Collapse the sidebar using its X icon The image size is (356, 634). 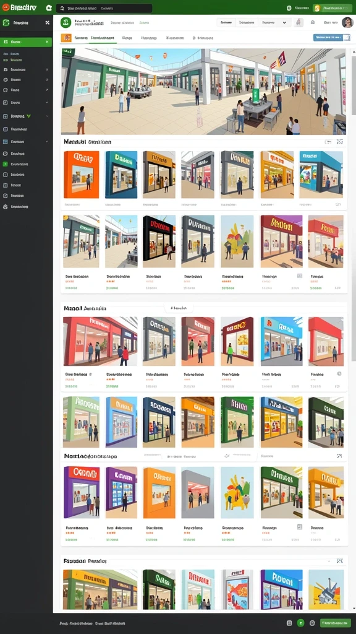click(47, 23)
